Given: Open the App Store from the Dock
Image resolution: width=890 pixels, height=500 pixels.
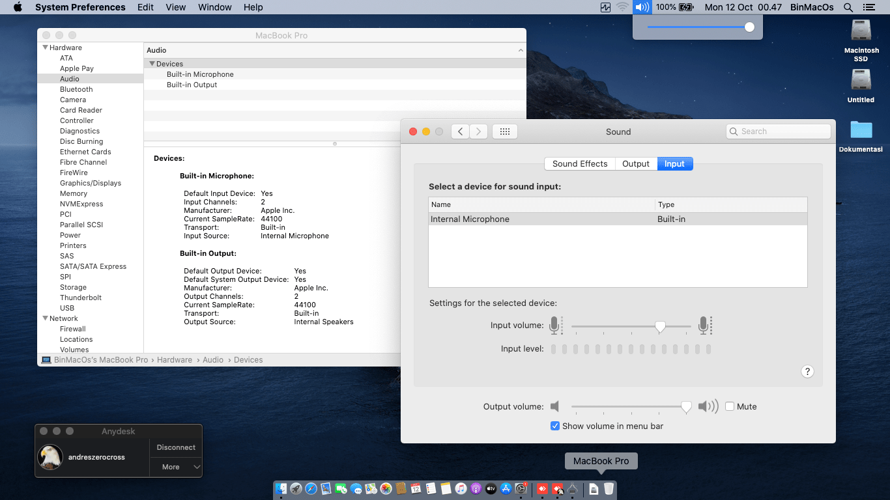Looking at the screenshot, I should point(506,488).
